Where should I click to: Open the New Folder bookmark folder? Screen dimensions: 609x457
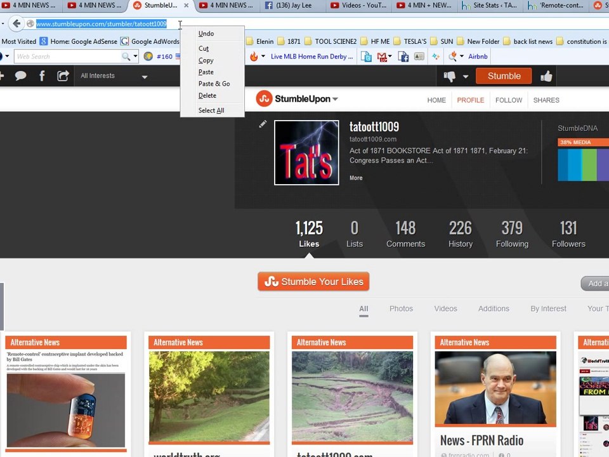click(478, 42)
